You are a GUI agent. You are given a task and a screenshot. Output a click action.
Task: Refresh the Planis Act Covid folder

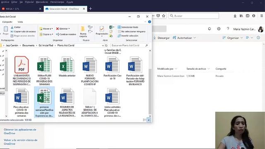(x=106, y=46)
